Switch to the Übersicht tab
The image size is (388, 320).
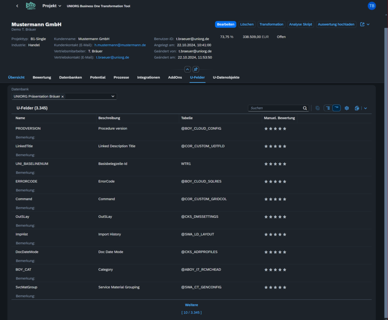click(x=16, y=77)
